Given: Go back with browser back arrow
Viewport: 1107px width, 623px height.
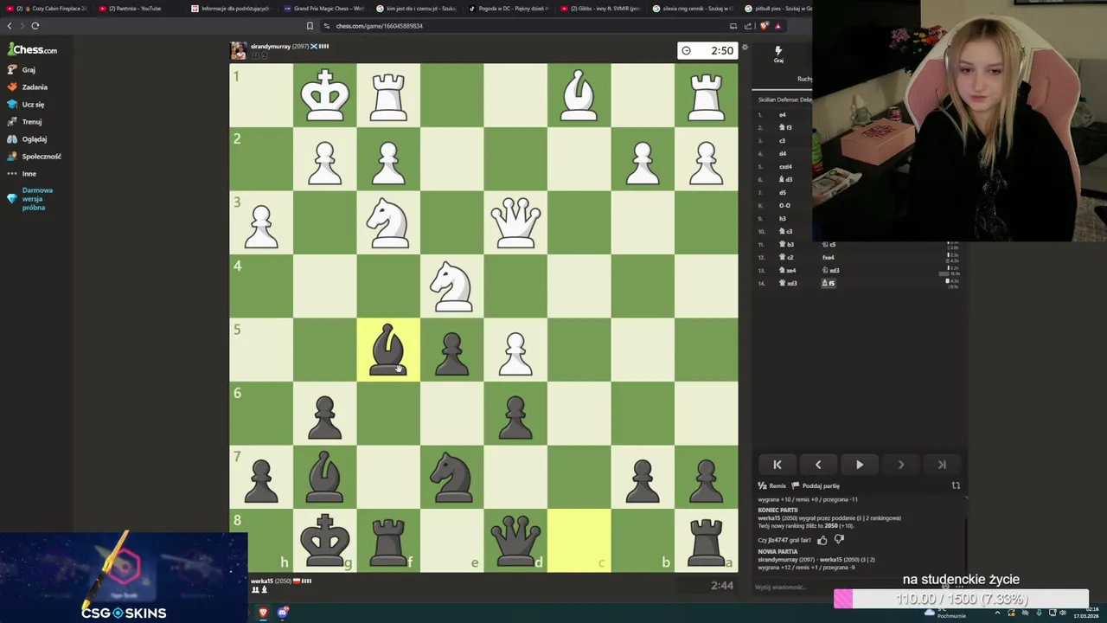Looking at the screenshot, I should 10,26.
